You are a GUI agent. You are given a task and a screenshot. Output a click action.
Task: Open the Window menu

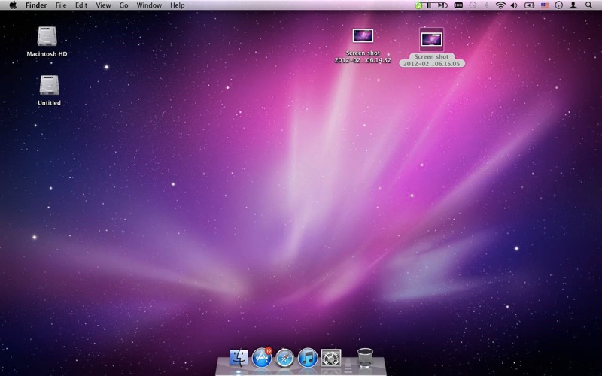point(149,5)
